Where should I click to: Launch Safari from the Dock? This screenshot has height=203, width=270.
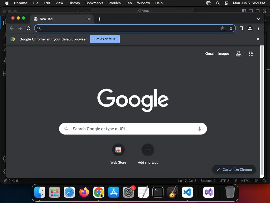pos(69,192)
